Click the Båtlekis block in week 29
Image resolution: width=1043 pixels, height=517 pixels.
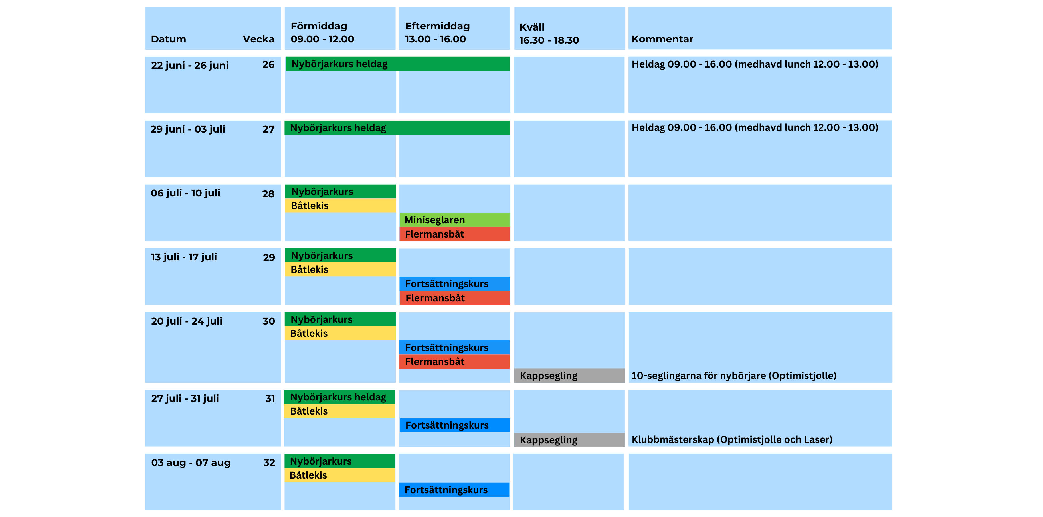tap(340, 270)
